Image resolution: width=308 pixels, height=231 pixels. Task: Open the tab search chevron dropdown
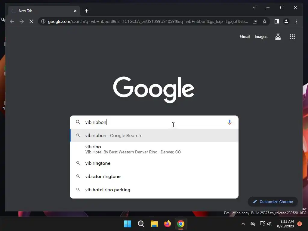point(254,8)
